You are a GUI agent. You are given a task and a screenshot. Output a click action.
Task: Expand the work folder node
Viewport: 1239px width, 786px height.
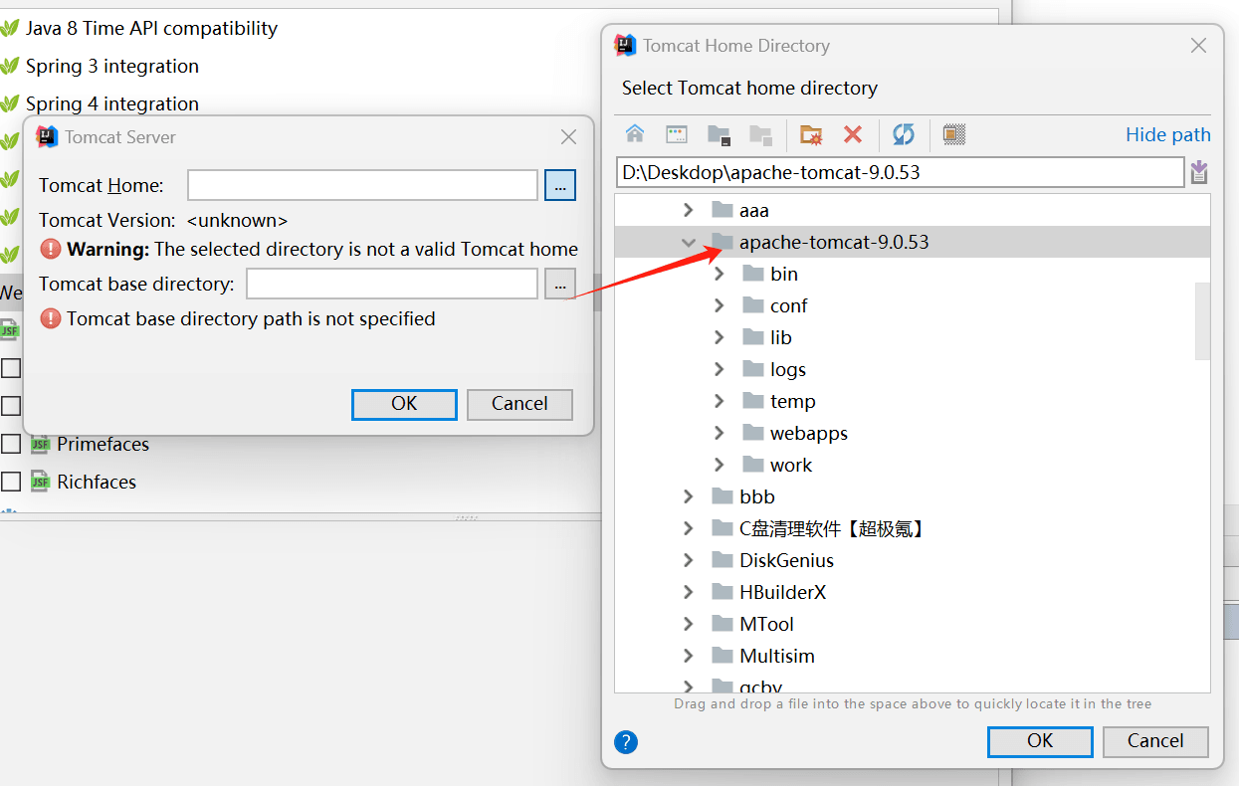[720, 465]
